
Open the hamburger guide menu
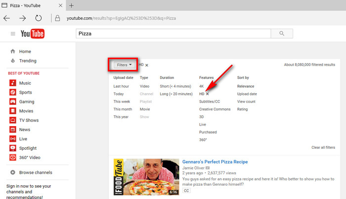pyautogui.click(x=13, y=33)
